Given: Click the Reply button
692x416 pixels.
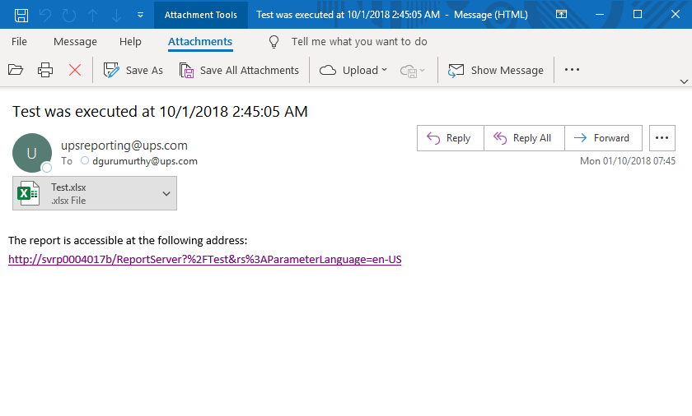Looking at the screenshot, I should (x=450, y=138).
